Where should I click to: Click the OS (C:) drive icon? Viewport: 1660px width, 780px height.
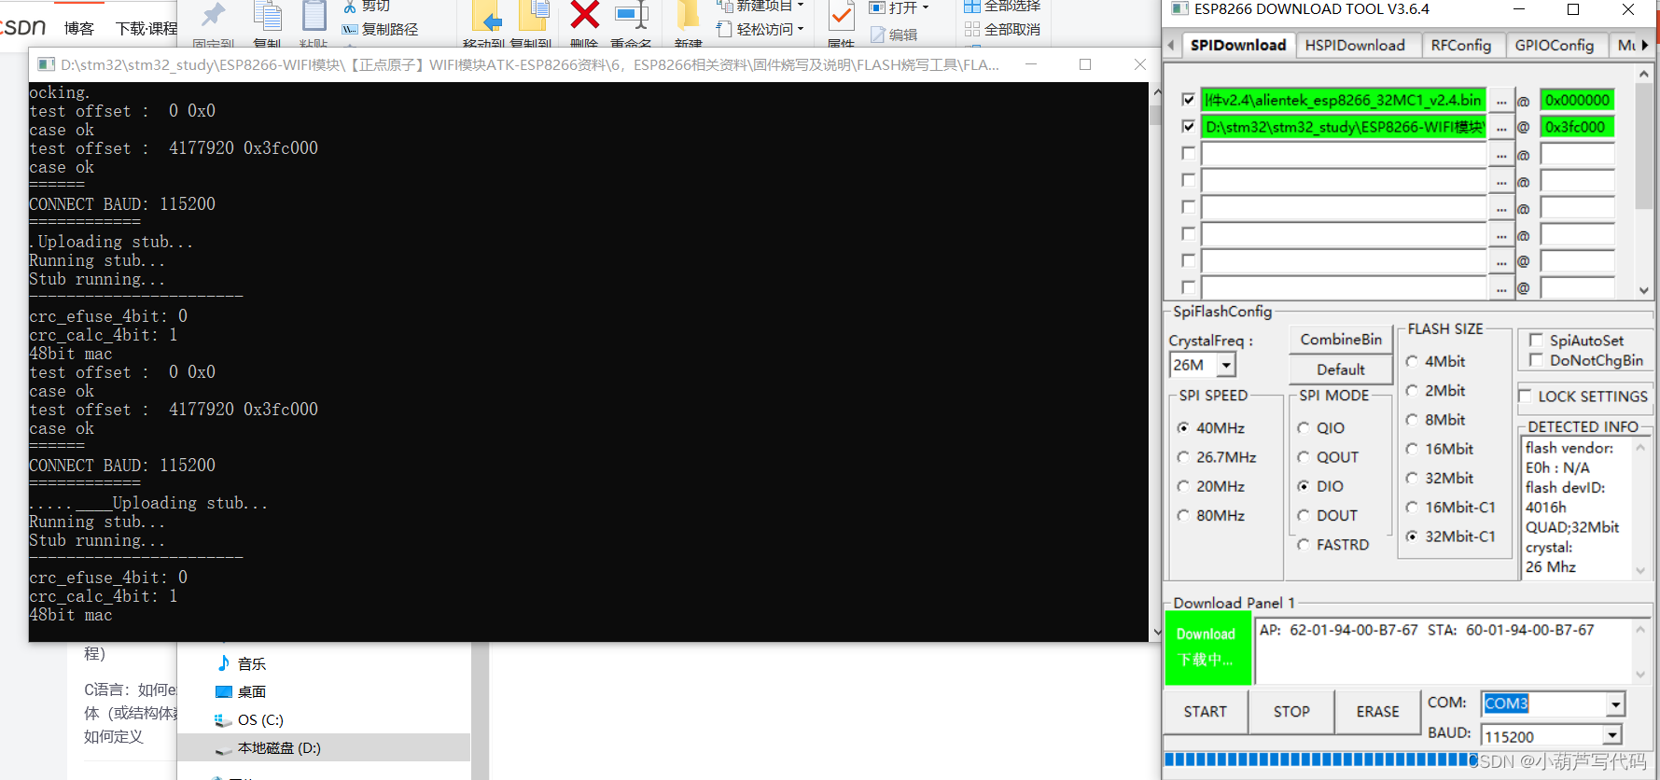click(x=224, y=719)
